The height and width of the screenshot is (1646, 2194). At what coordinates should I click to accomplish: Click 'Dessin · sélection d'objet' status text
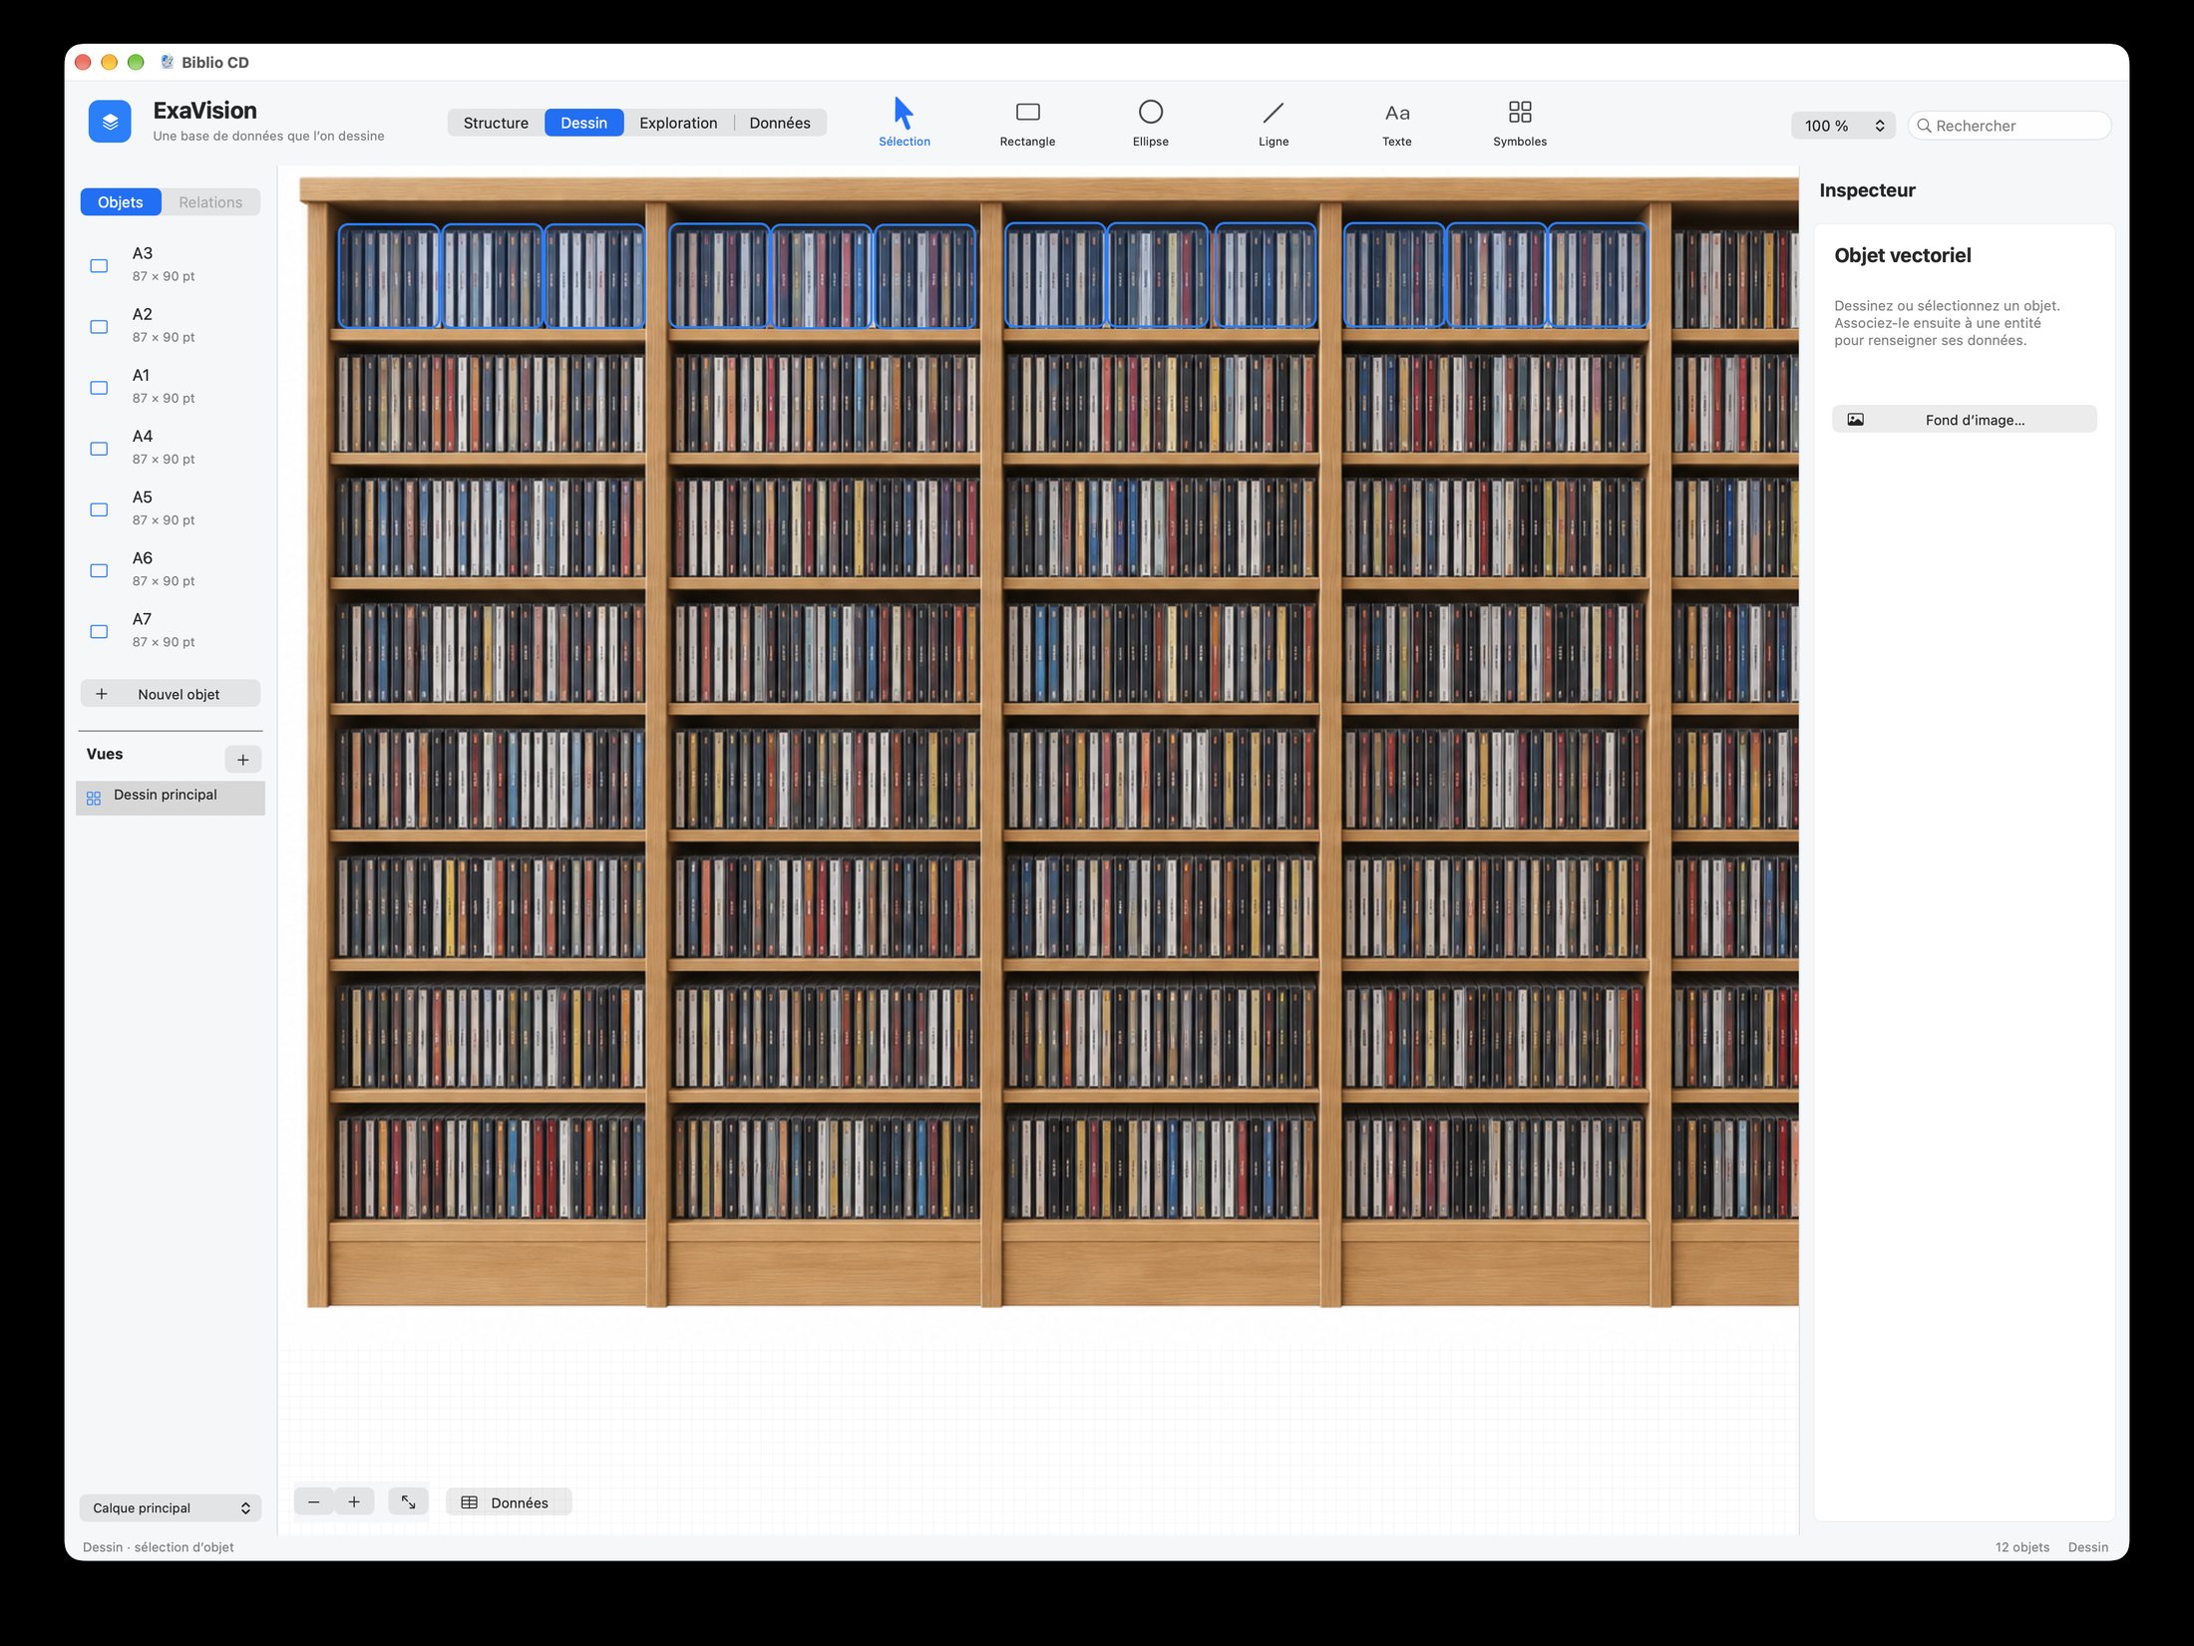159,1546
